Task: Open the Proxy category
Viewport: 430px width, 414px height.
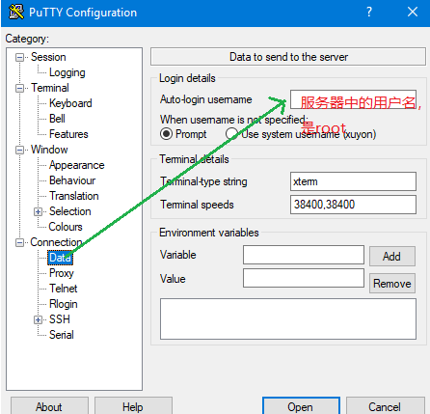Action: pyautogui.click(x=62, y=273)
